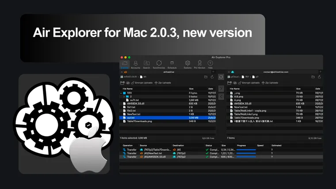Expand the folder named 2

(124, 97)
